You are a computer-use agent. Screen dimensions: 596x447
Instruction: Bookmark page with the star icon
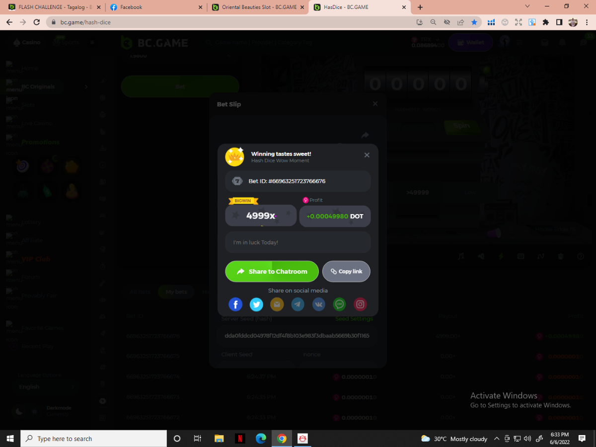474,22
